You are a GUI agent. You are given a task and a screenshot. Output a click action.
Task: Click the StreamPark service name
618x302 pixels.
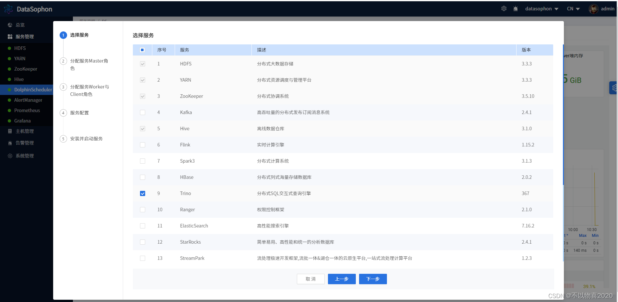pyautogui.click(x=192, y=258)
